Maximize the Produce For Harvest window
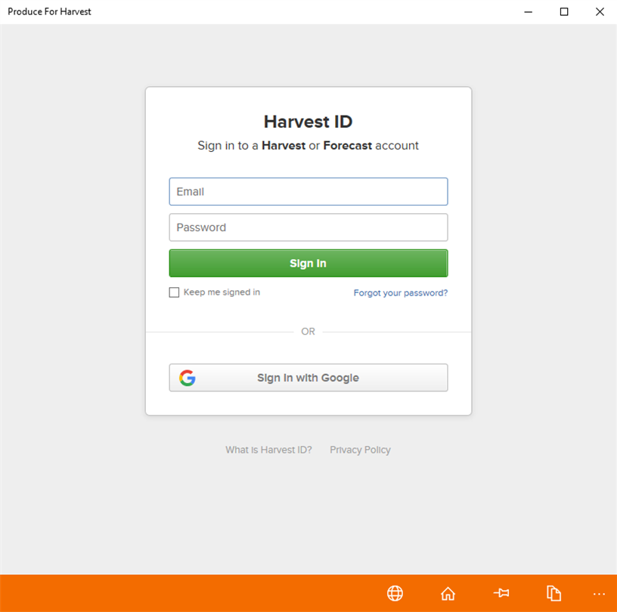Image resolution: width=617 pixels, height=612 pixels. click(564, 12)
